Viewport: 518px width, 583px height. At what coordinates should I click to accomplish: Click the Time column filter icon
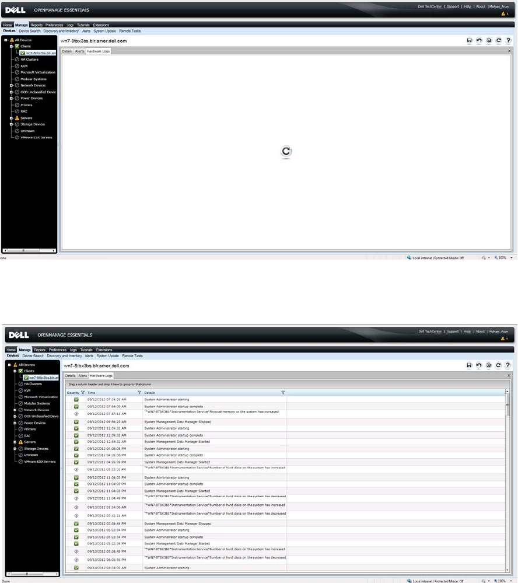(x=139, y=393)
